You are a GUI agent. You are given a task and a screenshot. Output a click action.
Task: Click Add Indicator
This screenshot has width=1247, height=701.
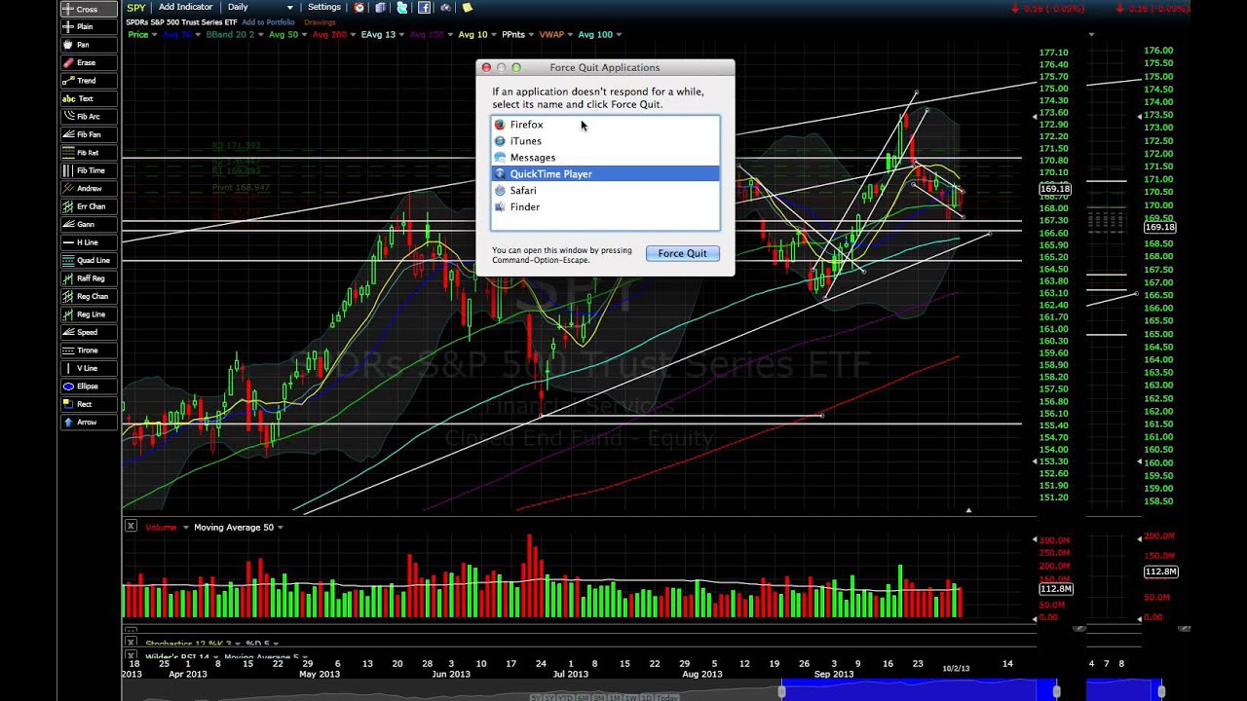pyautogui.click(x=185, y=8)
